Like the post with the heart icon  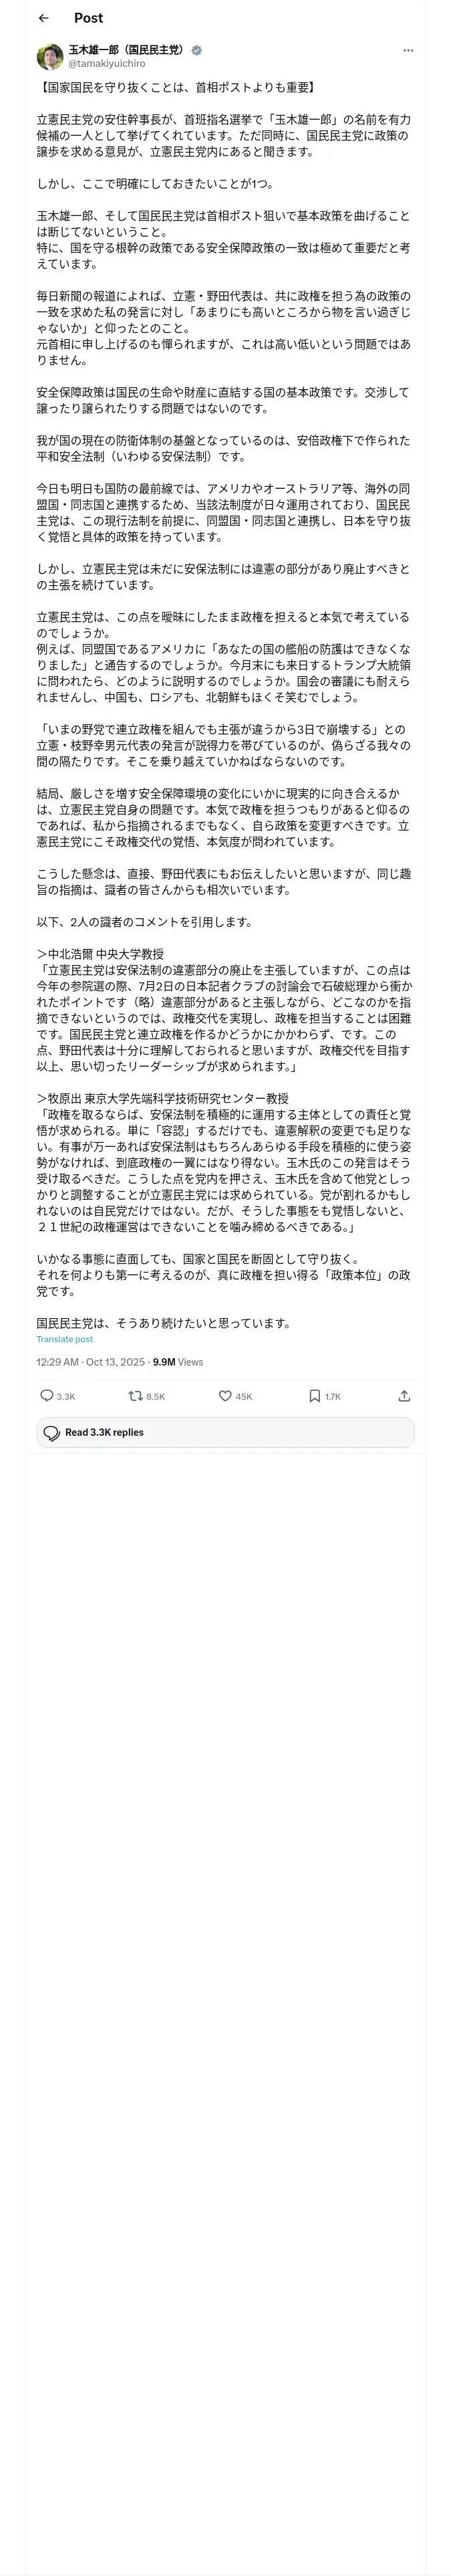(x=225, y=1396)
